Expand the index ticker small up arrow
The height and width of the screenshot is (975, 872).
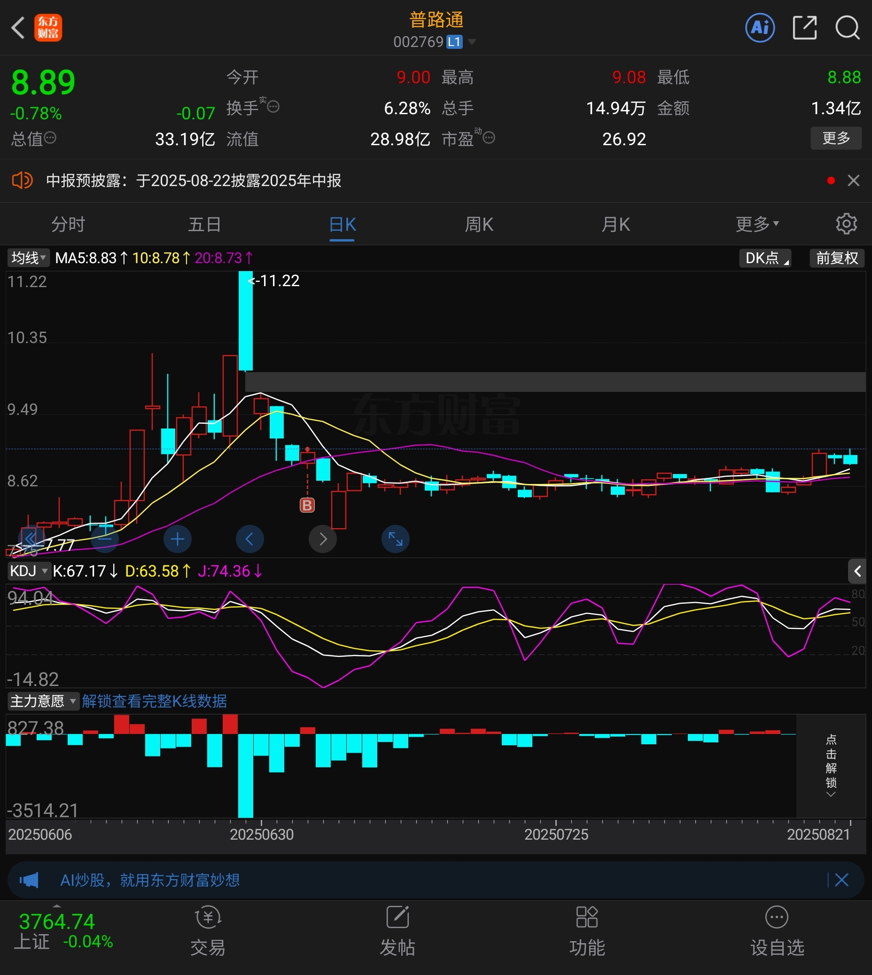tap(56, 905)
